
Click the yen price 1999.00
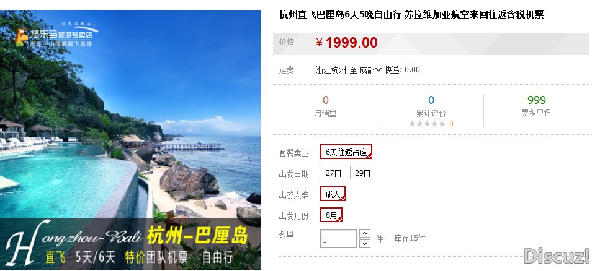pyautogui.click(x=347, y=43)
